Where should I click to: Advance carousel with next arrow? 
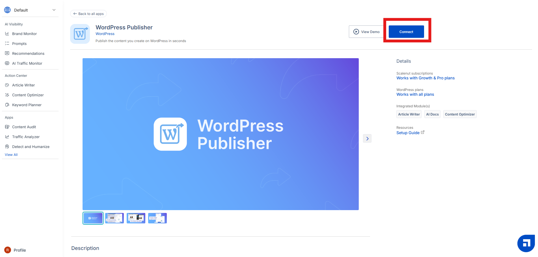point(367,138)
